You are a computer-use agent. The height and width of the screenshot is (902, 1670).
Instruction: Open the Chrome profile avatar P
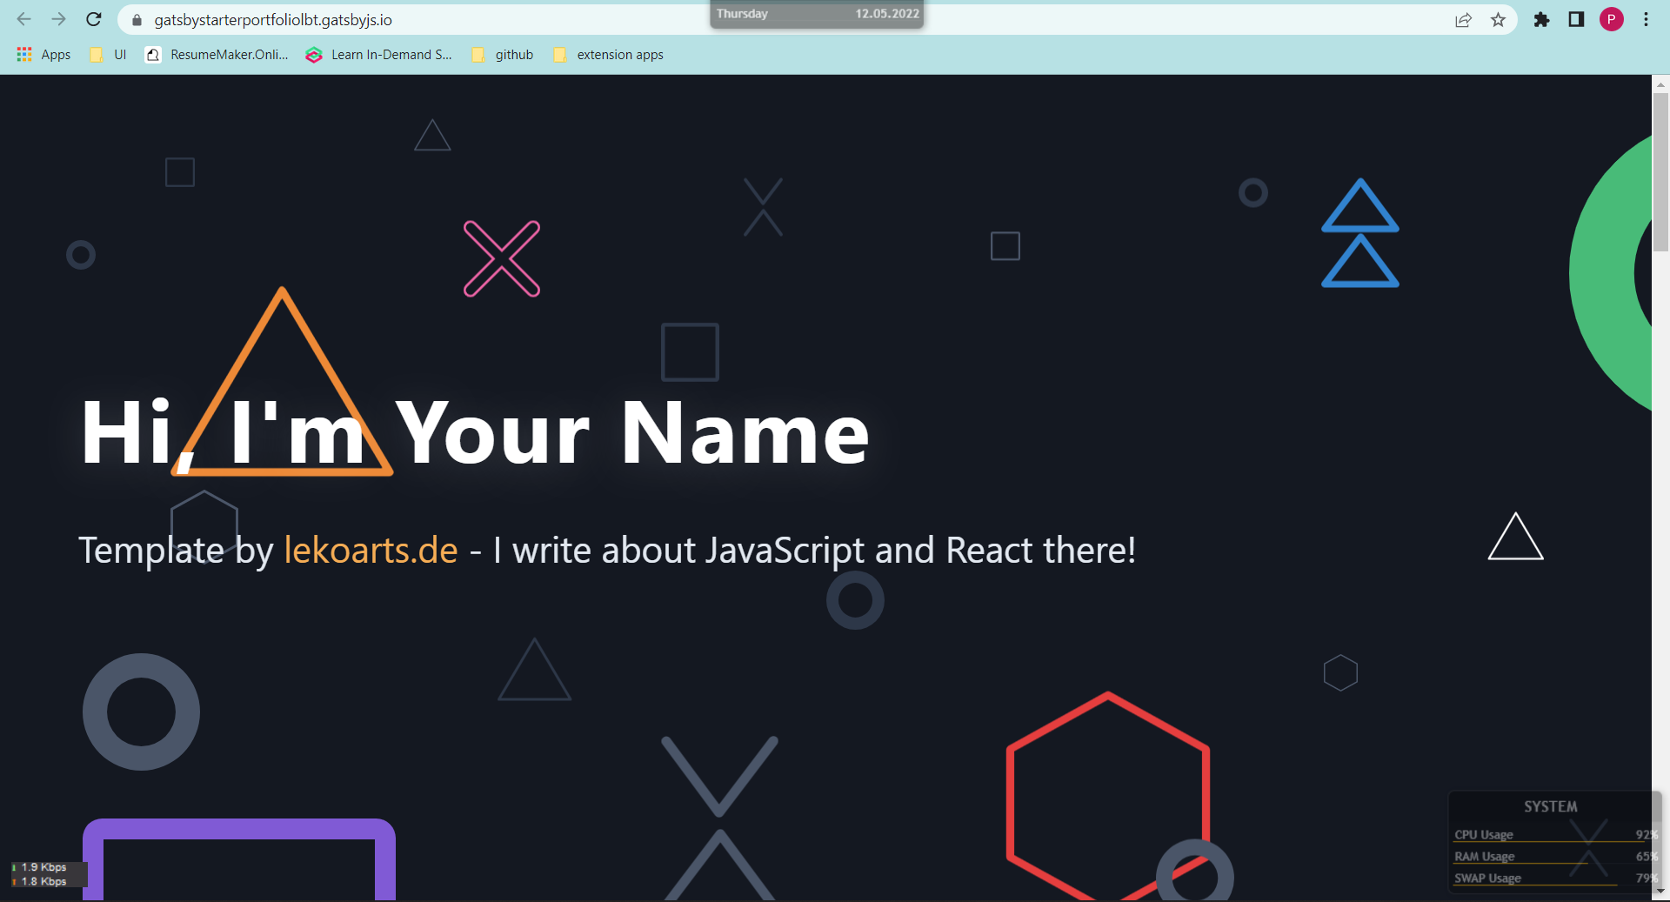coord(1612,19)
